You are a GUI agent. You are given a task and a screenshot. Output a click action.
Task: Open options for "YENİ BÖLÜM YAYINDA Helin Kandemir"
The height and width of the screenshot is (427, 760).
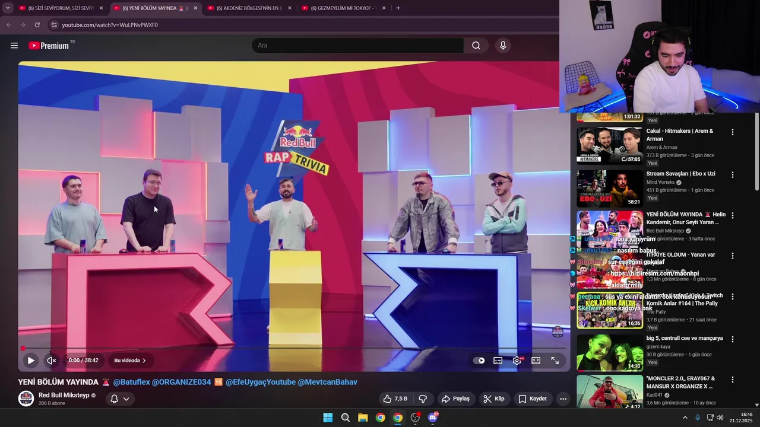(x=732, y=215)
